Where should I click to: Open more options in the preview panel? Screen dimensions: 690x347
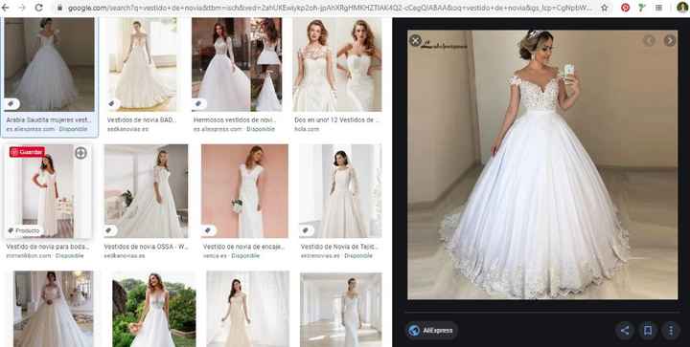pos(671,330)
